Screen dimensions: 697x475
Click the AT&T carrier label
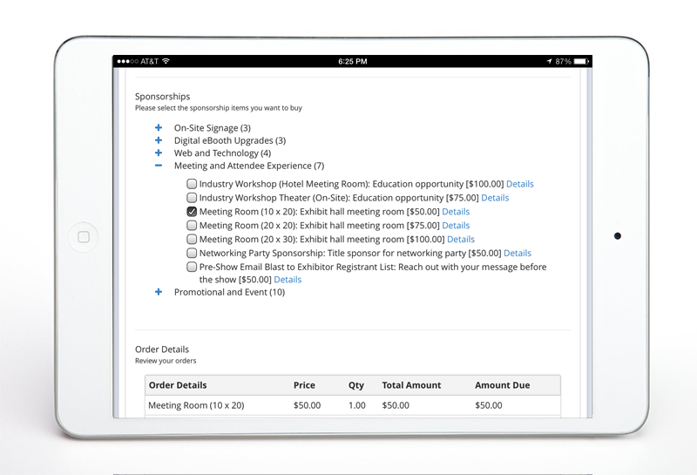coord(149,61)
